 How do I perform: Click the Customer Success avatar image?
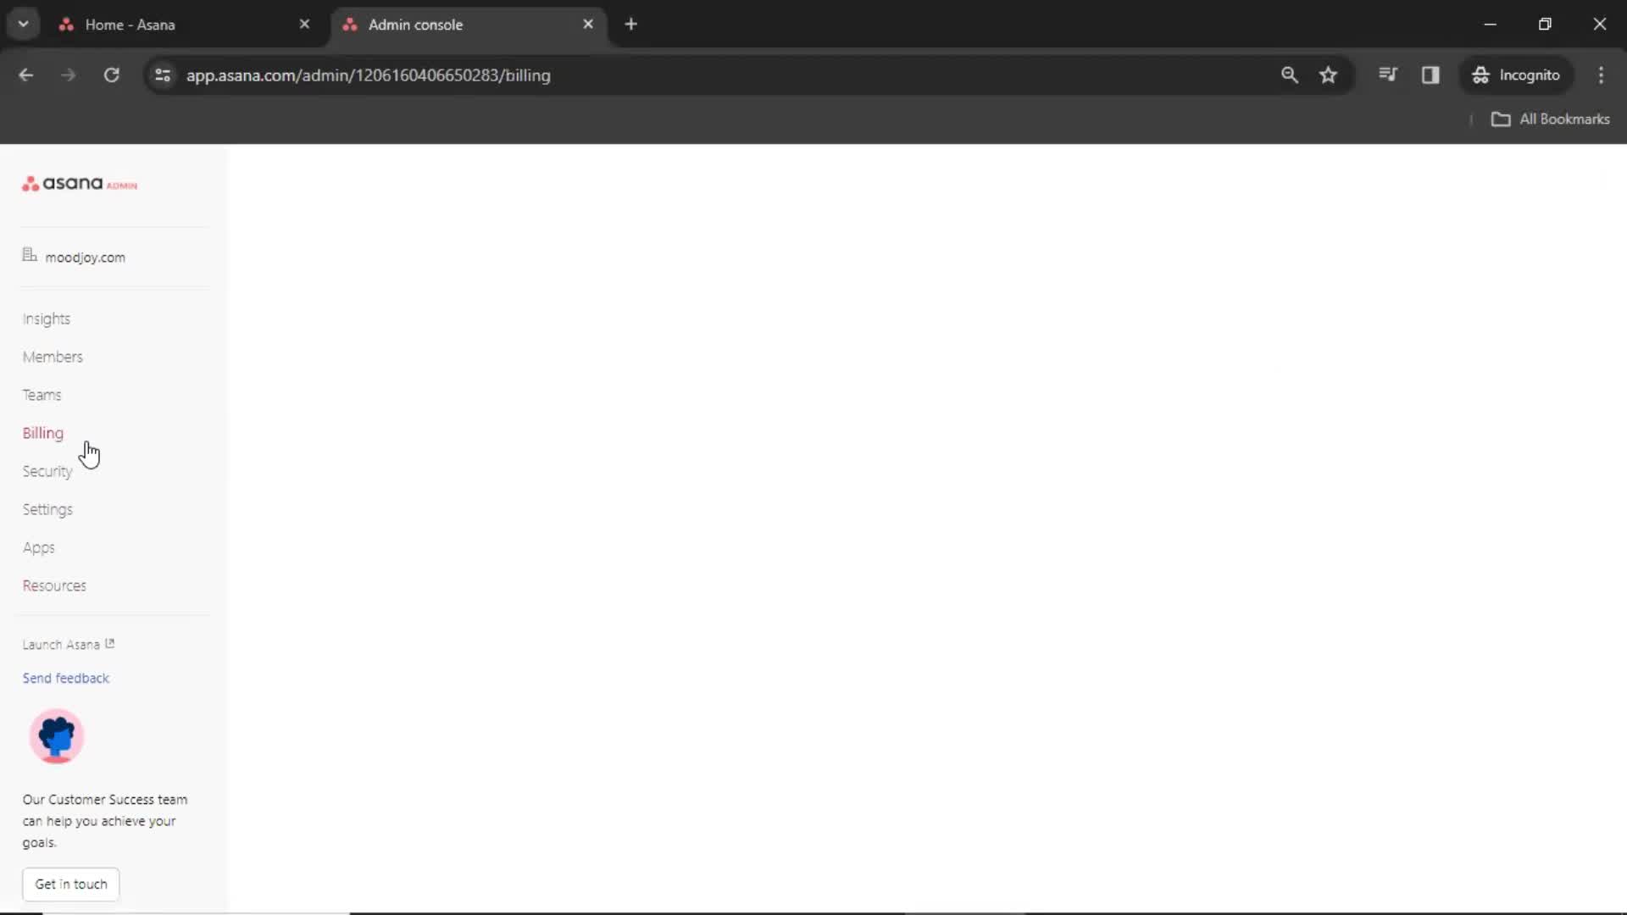coord(57,736)
